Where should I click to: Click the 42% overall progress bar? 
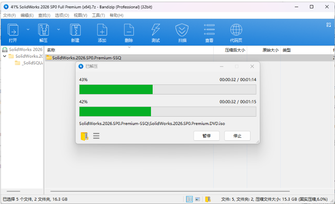pos(168,112)
